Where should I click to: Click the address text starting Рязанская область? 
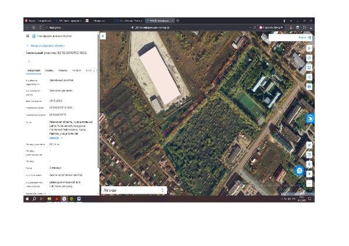coord(71,128)
